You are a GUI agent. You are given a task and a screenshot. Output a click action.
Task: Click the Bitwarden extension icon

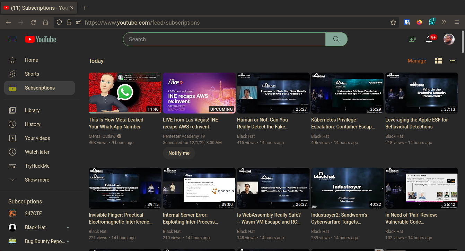[x=407, y=23]
